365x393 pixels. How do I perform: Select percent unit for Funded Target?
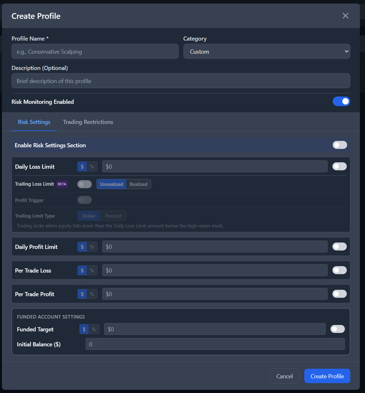pos(94,329)
